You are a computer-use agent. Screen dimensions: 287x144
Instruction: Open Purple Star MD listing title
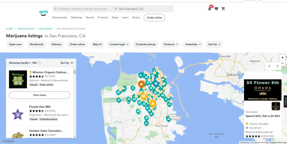(40, 107)
